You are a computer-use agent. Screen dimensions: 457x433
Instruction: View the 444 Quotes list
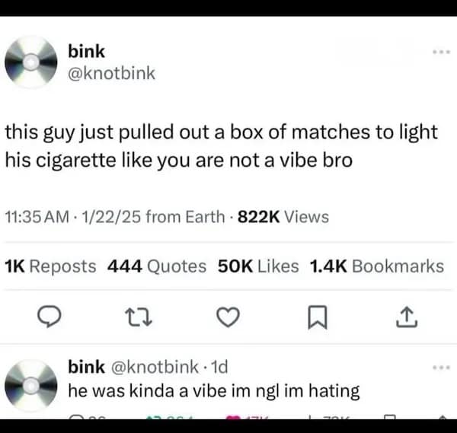click(x=157, y=266)
